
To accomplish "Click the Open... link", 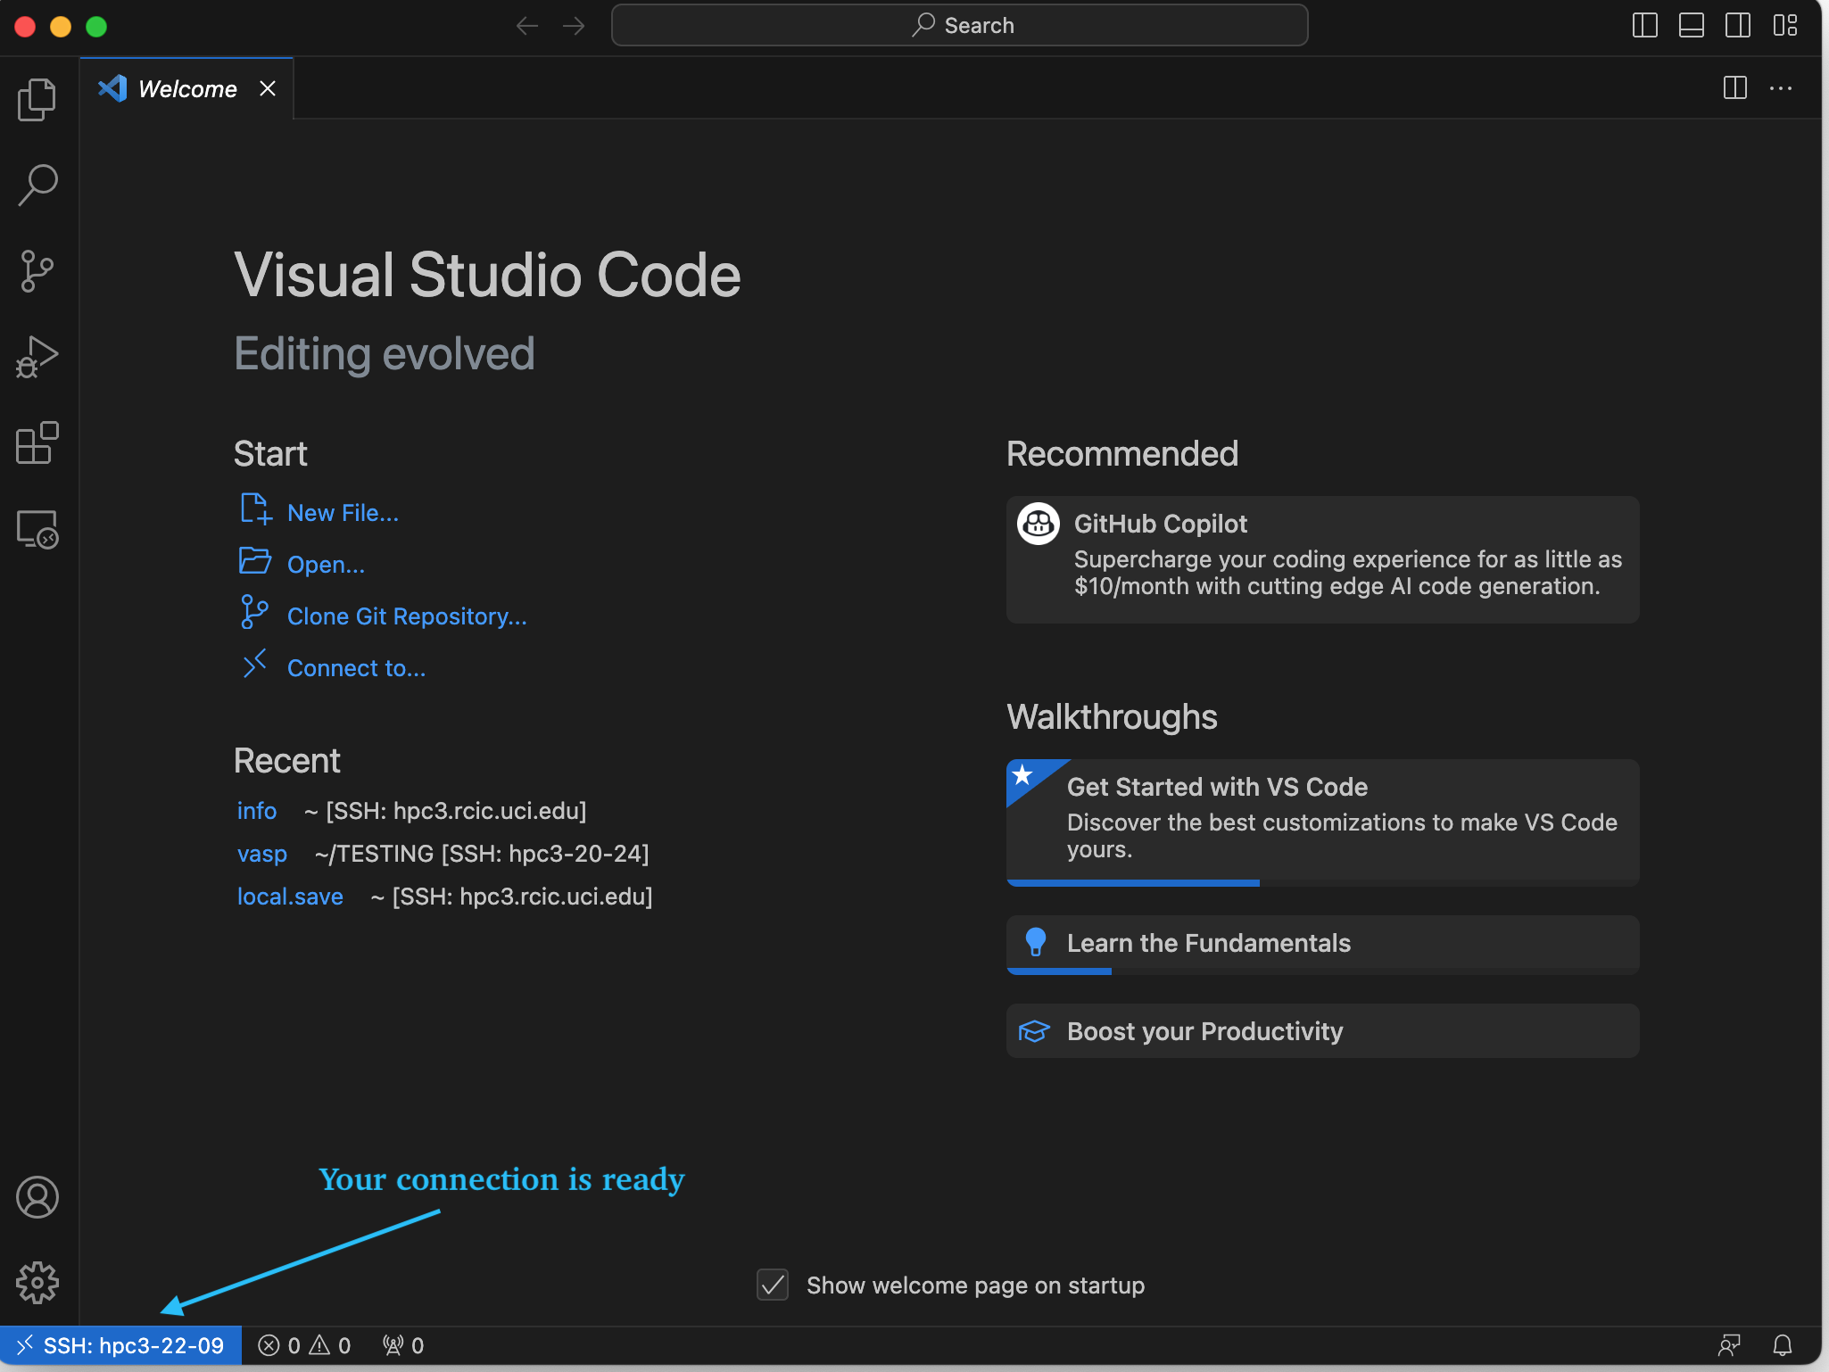I will [x=326, y=565].
